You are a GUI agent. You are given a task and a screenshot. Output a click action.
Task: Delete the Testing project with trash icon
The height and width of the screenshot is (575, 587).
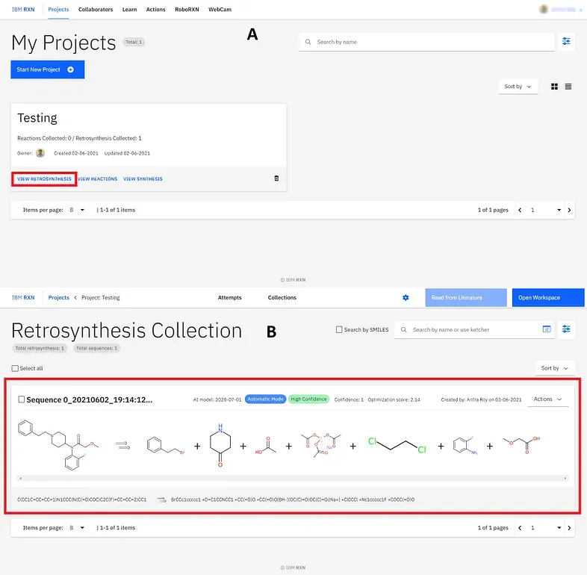276,178
